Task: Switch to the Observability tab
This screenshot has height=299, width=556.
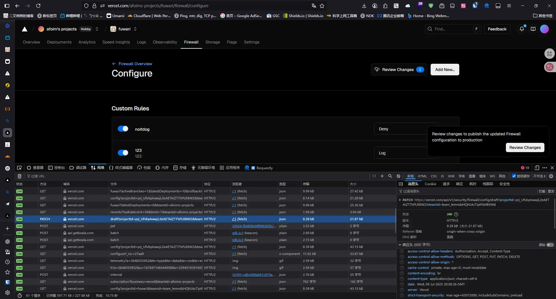Action: click(165, 42)
